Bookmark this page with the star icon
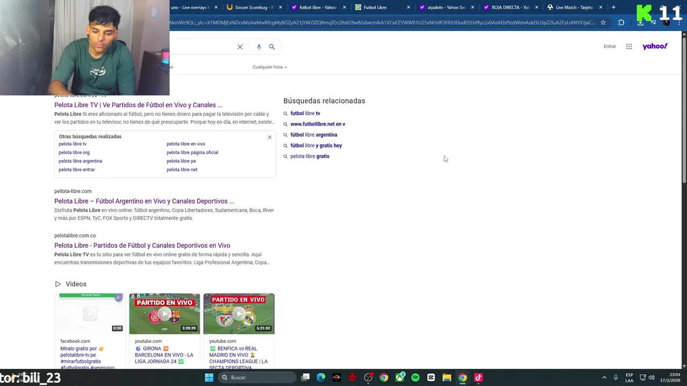The width and height of the screenshot is (687, 386). point(603,23)
